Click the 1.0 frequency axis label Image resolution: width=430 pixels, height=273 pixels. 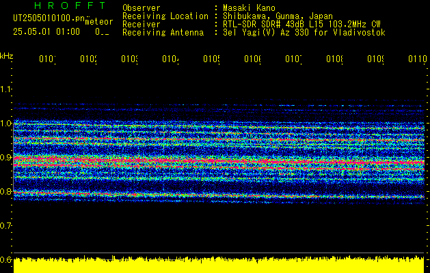point(5,124)
